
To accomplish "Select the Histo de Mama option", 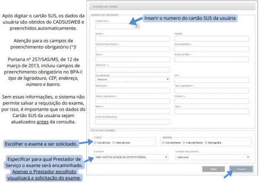I will coord(184,142).
